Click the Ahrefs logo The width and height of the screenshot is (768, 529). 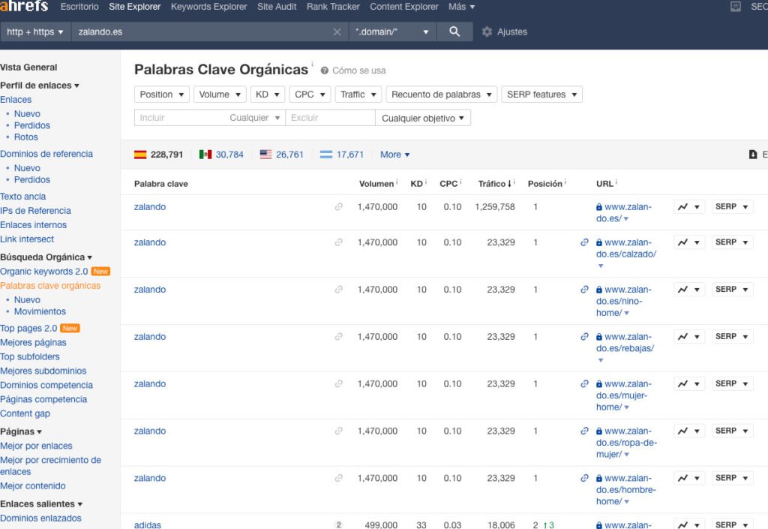pos(24,6)
